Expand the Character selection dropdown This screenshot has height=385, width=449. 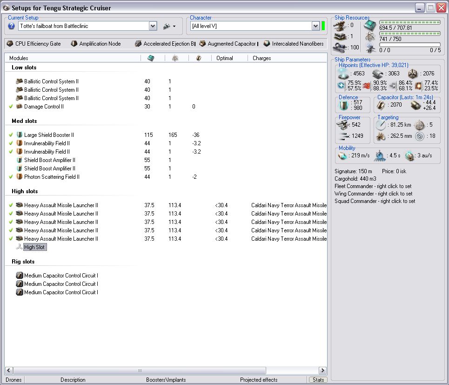[315, 26]
